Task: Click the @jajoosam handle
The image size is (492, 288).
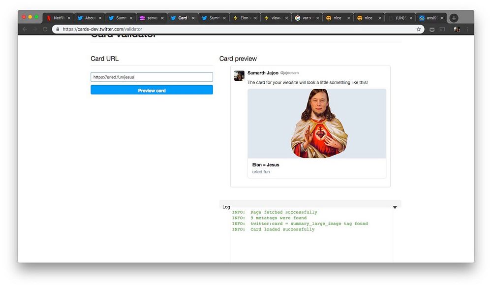Action: tap(289, 73)
